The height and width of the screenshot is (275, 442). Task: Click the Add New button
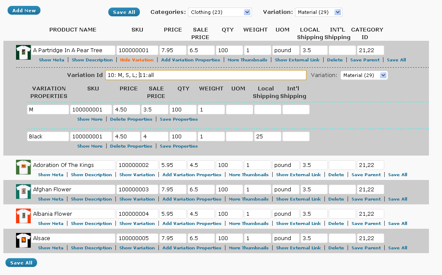[x=24, y=11]
